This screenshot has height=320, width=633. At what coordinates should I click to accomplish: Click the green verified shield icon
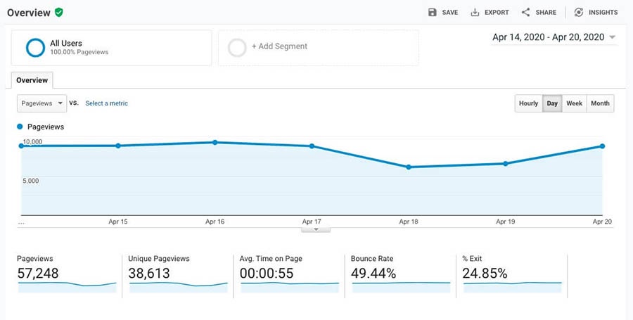pos(59,12)
